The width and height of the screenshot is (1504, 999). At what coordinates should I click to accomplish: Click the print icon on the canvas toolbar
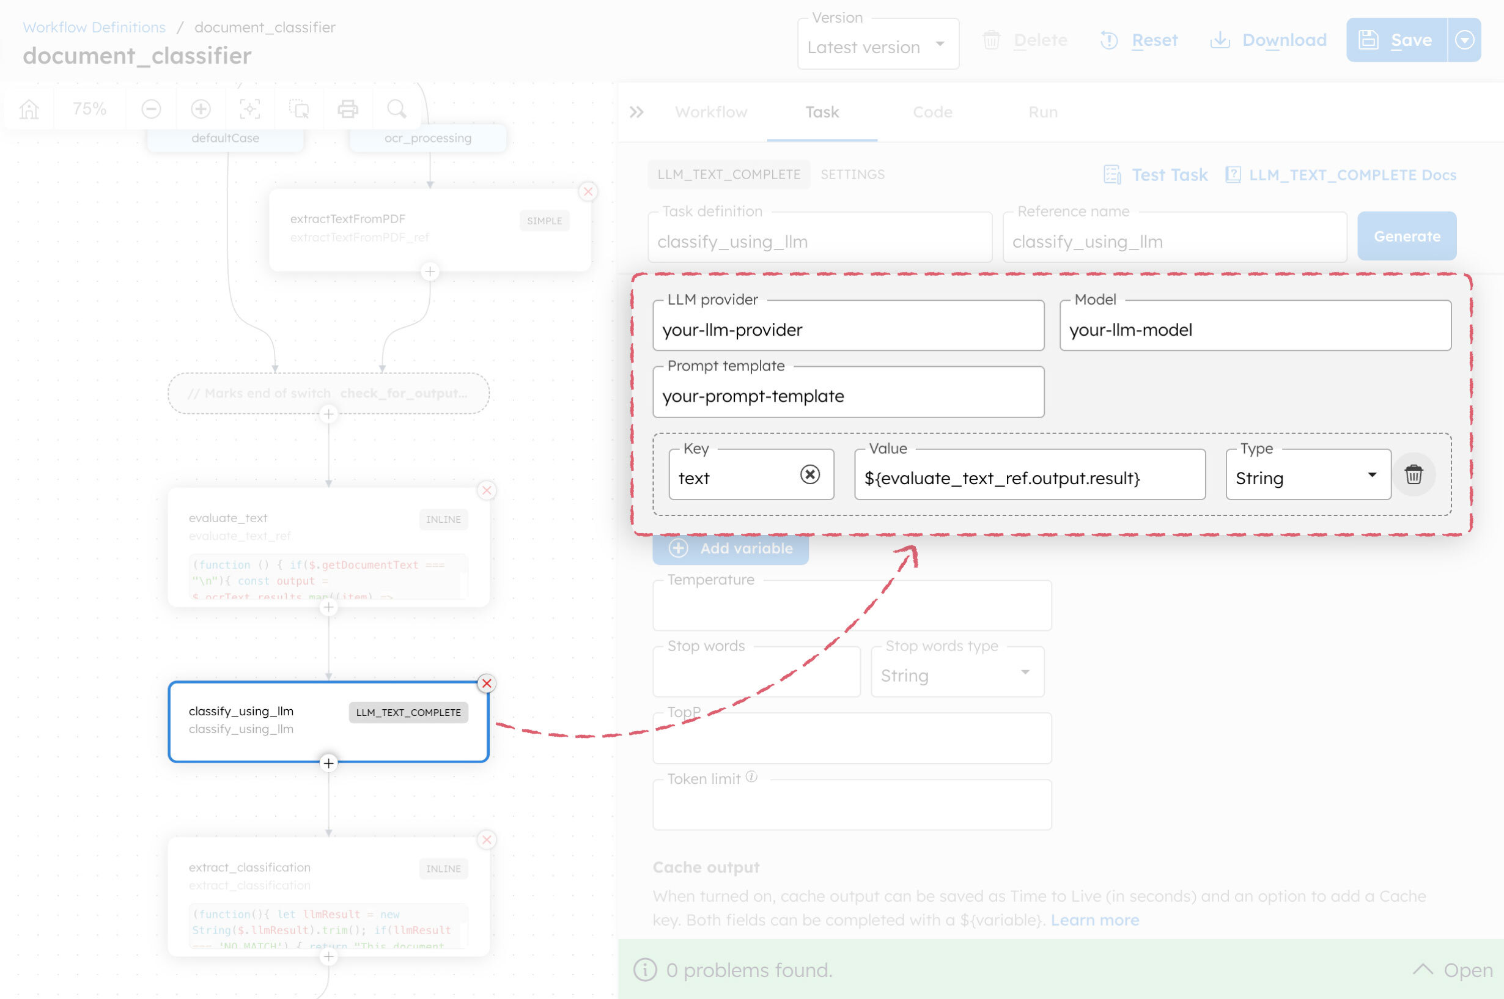point(348,108)
